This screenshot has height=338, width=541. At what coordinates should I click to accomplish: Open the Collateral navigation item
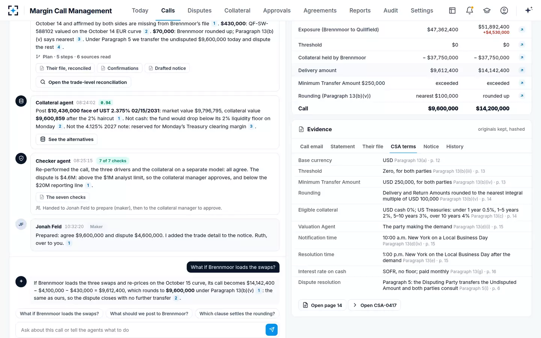click(237, 11)
